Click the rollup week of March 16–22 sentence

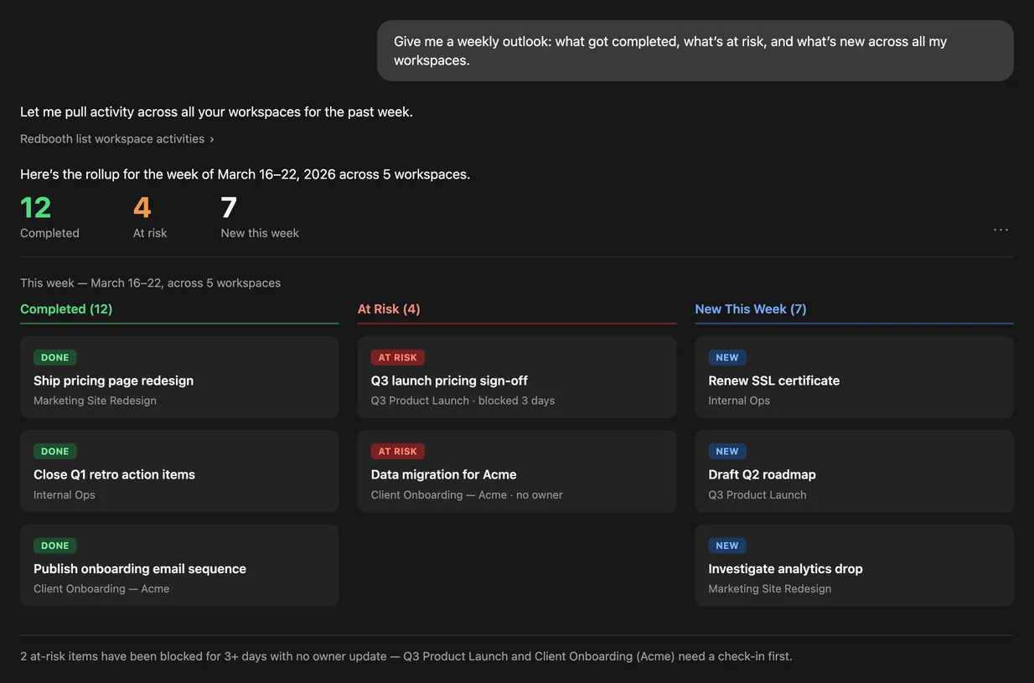click(245, 174)
